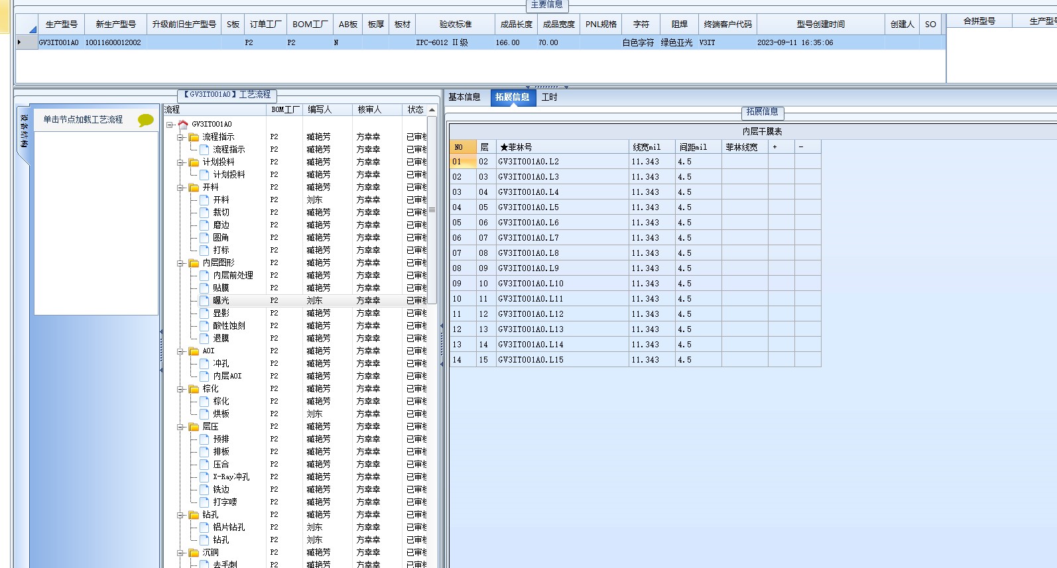Click the IPC-6012 II级 cell in main grid
Viewport: 1057px width, 568px height.
(x=456, y=42)
